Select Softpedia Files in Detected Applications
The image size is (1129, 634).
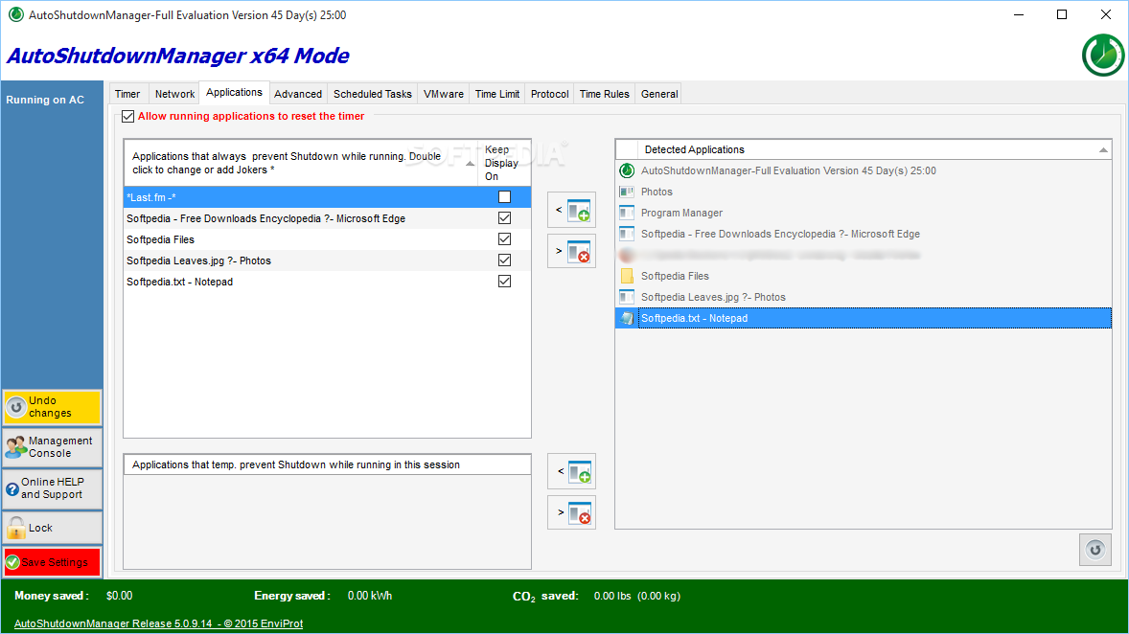(x=864, y=276)
